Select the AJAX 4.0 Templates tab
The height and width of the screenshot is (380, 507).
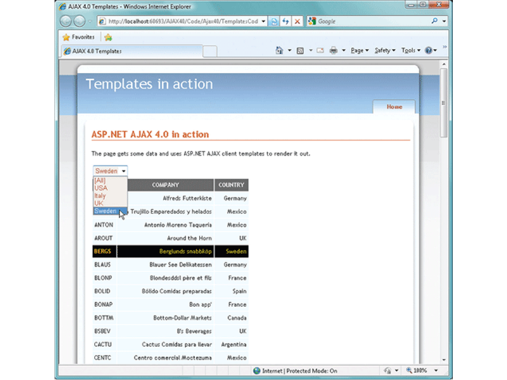pos(131,51)
